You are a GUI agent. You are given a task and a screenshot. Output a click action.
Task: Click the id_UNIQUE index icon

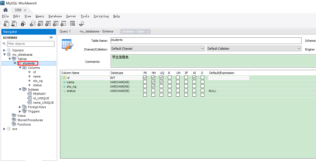click(30, 98)
